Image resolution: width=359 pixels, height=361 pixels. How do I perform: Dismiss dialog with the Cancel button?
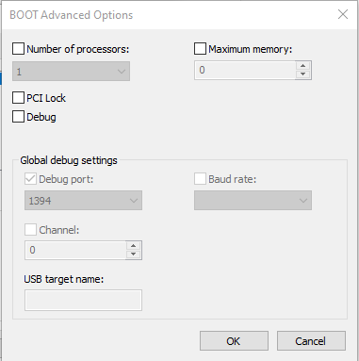point(311,340)
